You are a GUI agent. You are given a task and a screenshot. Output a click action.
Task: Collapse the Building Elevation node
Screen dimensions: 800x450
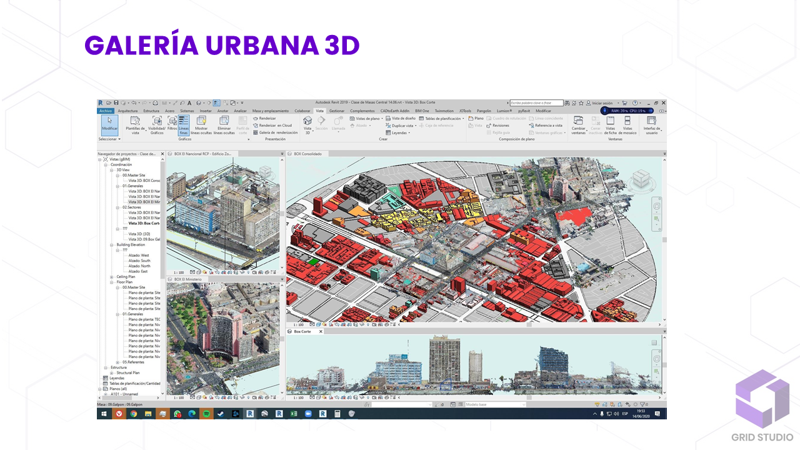click(x=112, y=244)
